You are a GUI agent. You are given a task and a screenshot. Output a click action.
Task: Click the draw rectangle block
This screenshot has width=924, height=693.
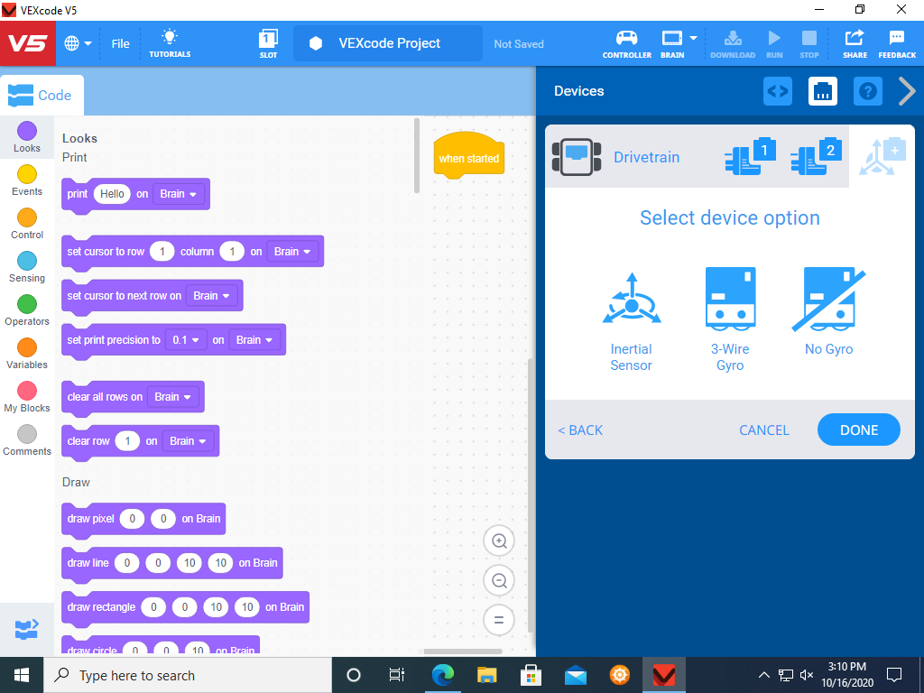(x=185, y=608)
